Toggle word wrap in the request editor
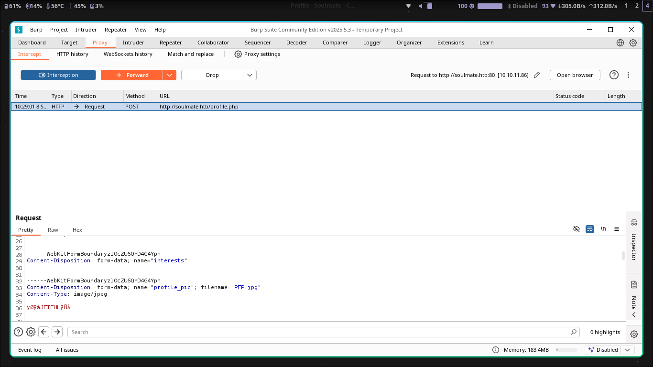 click(x=589, y=229)
